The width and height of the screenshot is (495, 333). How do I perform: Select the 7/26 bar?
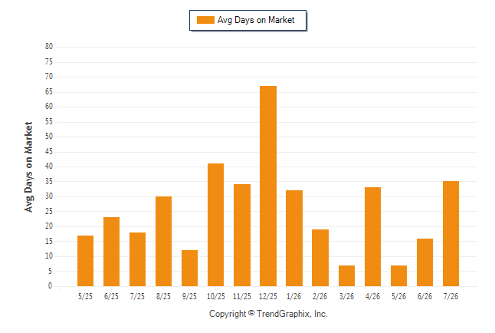pos(451,234)
